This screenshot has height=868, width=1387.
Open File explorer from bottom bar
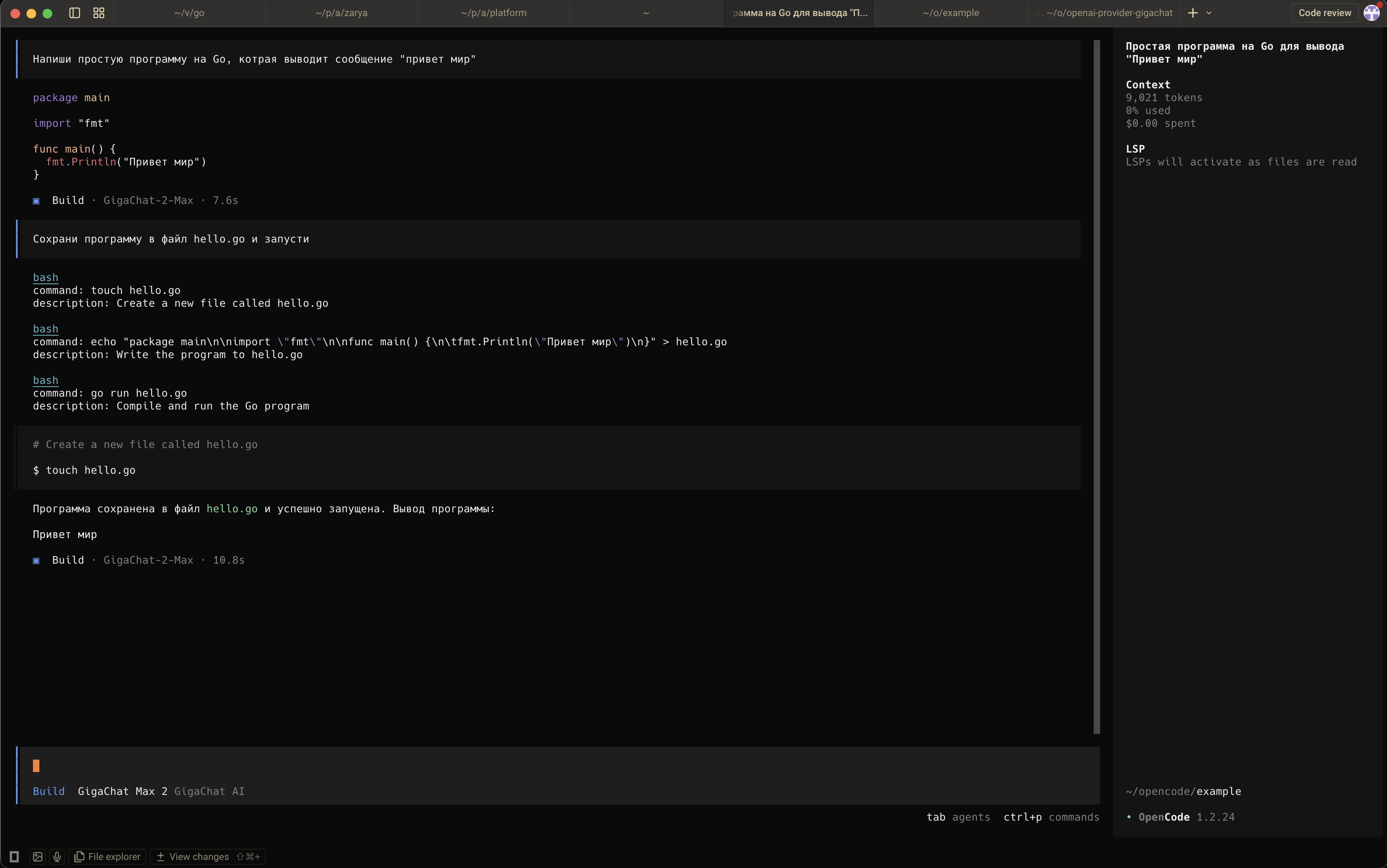pyautogui.click(x=107, y=856)
